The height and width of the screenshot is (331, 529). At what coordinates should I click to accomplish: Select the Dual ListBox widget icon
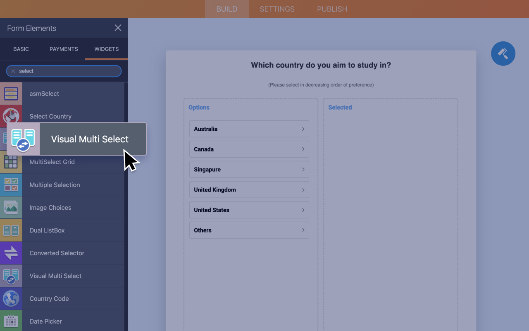click(x=10, y=230)
